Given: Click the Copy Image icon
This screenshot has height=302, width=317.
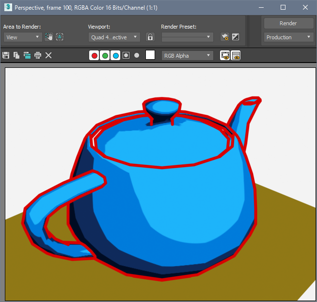Looking at the screenshot, I should click(16, 56).
